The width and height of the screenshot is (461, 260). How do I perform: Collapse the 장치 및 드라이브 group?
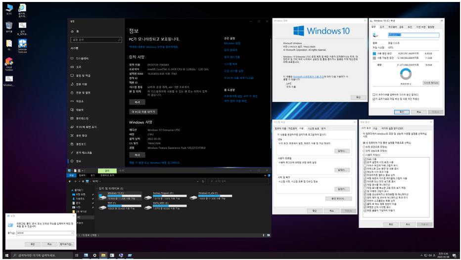click(97, 188)
